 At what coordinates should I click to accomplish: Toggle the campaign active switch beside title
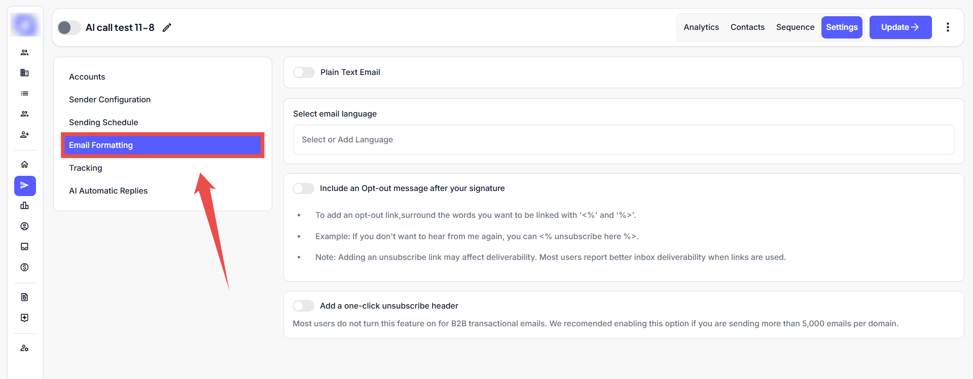coord(68,27)
